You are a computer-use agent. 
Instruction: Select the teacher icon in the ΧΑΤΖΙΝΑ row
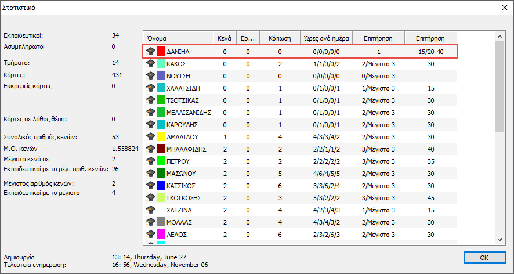point(151,210)
